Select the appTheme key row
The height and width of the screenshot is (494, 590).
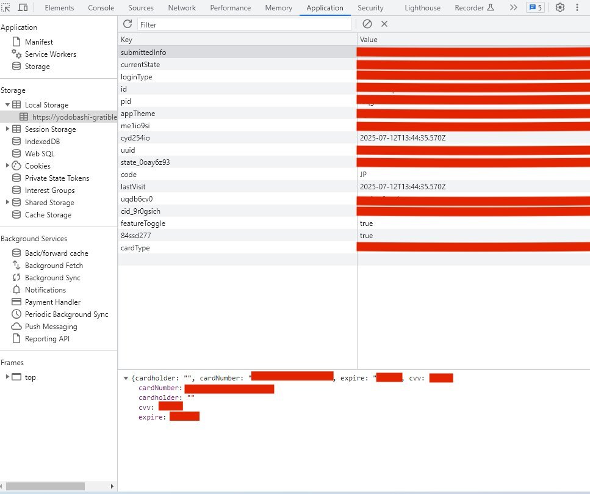pyautogui.click(x=237, y=114)
